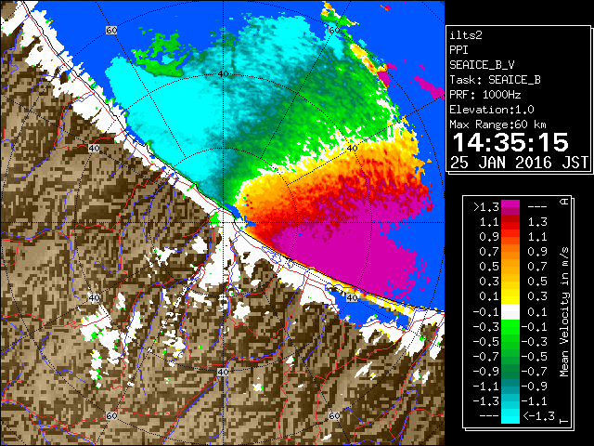Click the 60 km ring label in southeast
This screenshot has height=446, width=594.
pyautogui.click(x=334, y=415)
